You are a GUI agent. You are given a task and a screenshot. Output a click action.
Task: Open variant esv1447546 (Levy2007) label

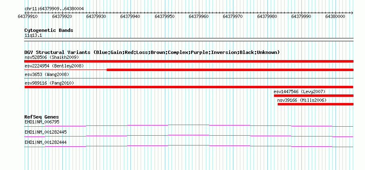tap(300, 92)
